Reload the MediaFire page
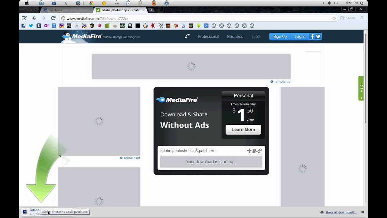Image resolution: width=387 pixels, height=218 pixels. pyautogui.click(x=53, y=18)
